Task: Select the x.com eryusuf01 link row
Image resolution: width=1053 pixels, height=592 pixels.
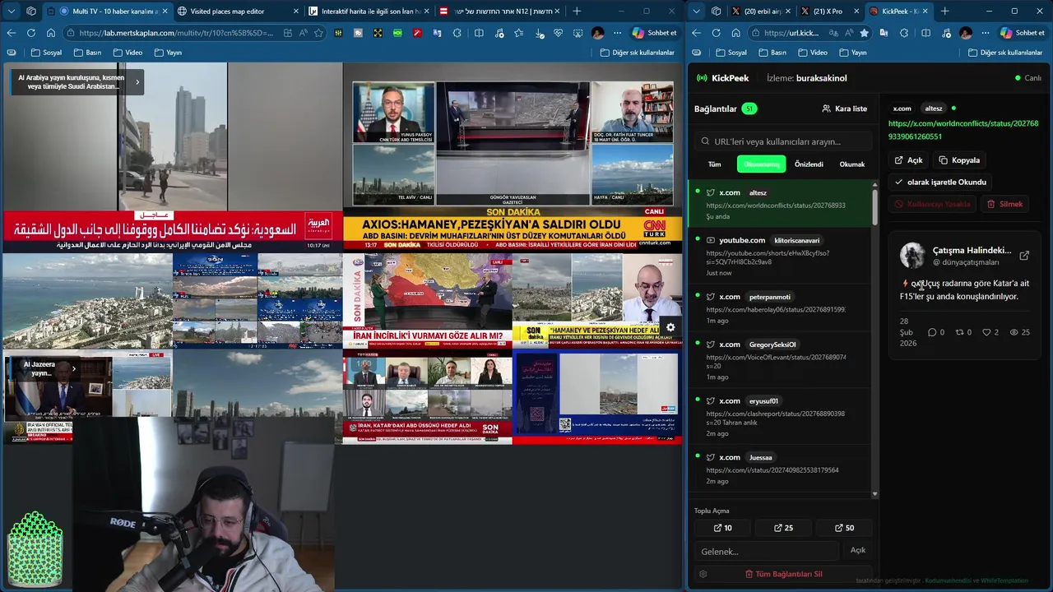Action: 780,417
